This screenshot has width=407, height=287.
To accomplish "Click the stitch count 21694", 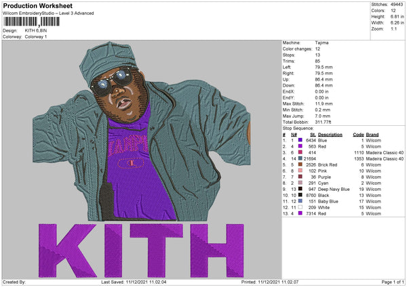I will [310, 158].
